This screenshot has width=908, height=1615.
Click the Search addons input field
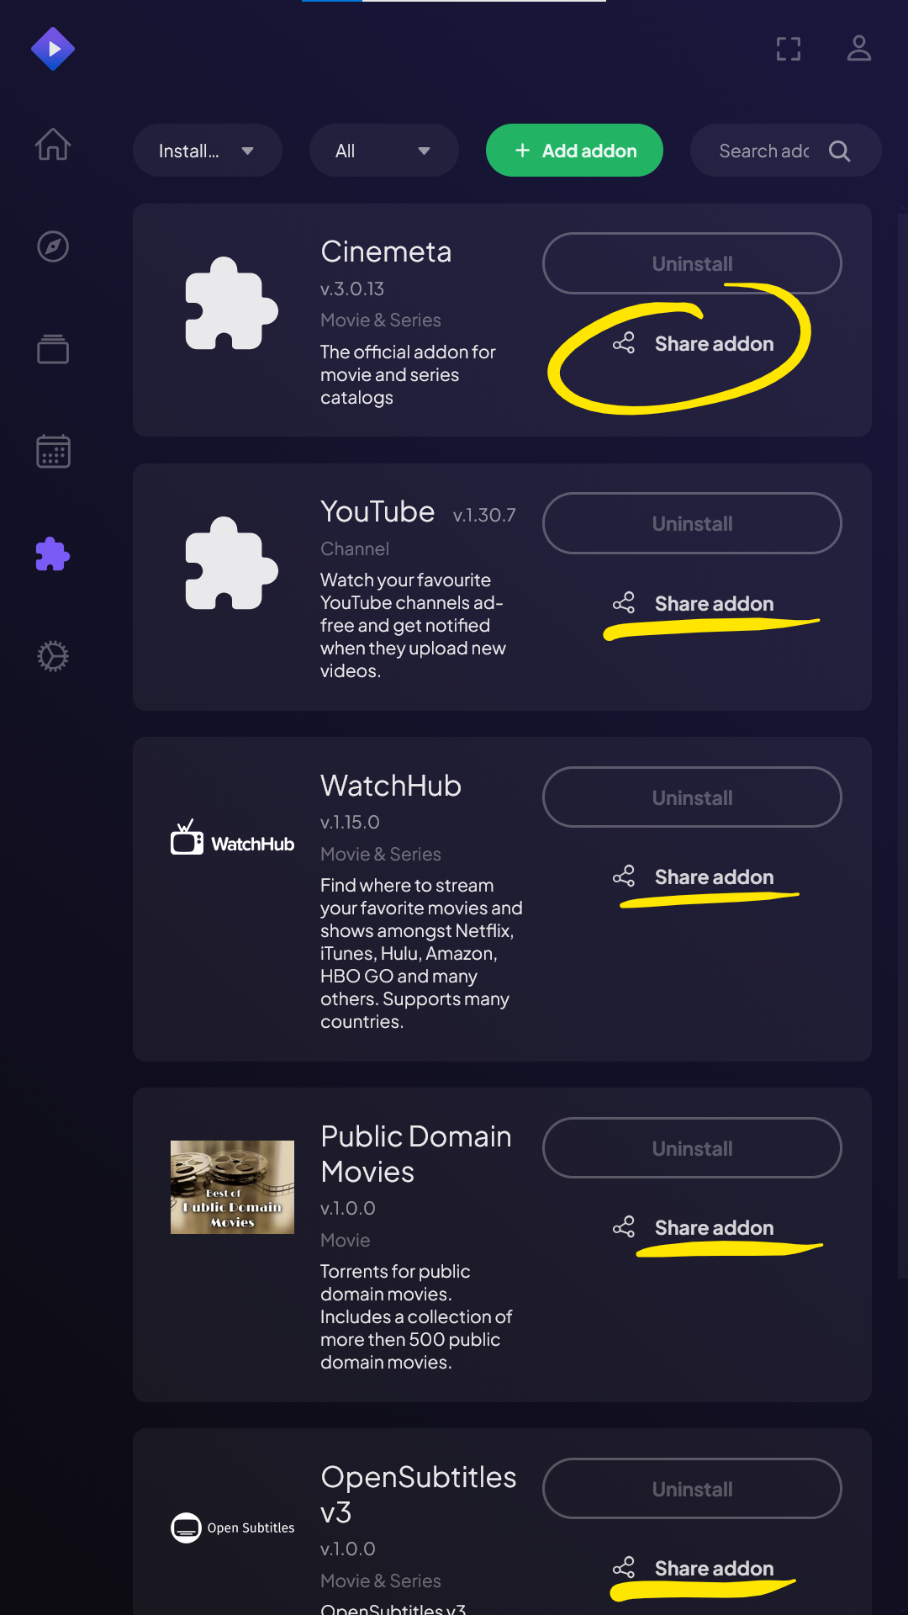point(764,151)
